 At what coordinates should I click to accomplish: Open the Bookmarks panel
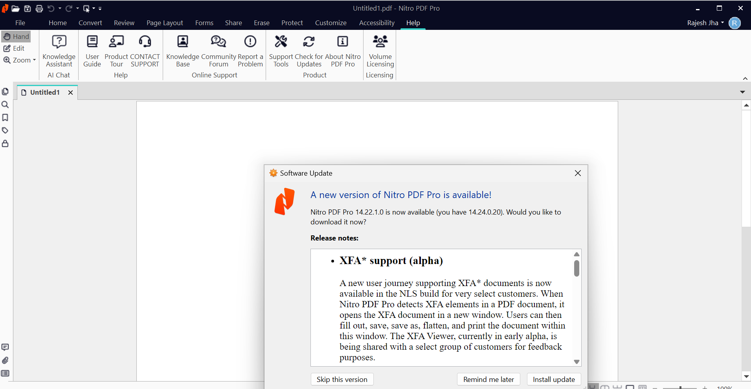click(5, 117)
